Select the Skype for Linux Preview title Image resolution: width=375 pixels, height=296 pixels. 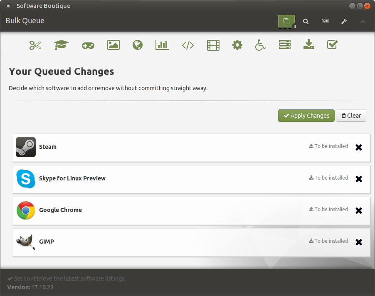(x=72, y=178)
